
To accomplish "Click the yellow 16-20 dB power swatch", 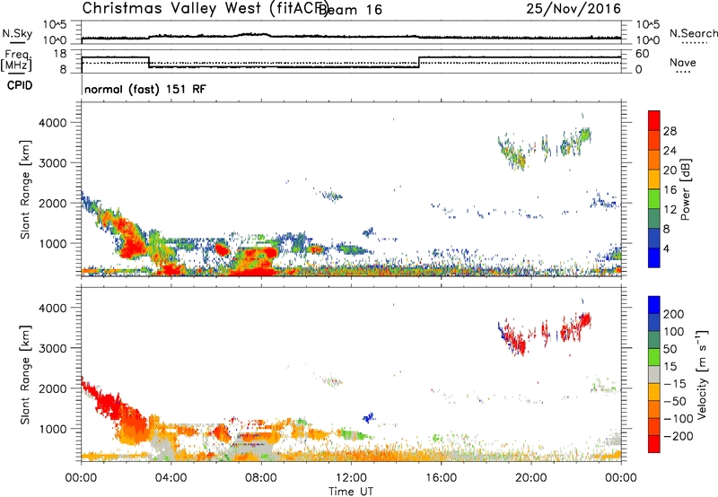I will pyautogui.click(x=654, y=179).
